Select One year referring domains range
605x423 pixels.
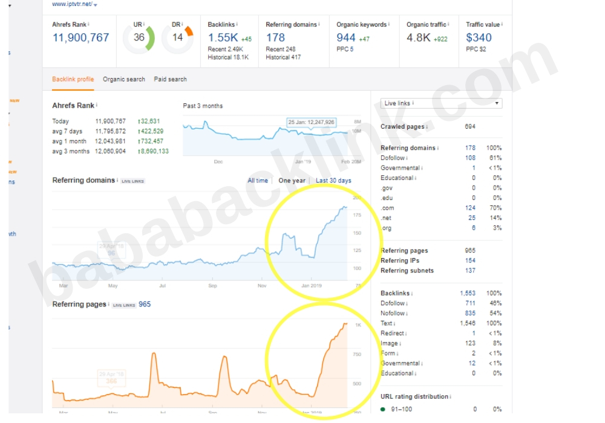[x=292, y=180]
